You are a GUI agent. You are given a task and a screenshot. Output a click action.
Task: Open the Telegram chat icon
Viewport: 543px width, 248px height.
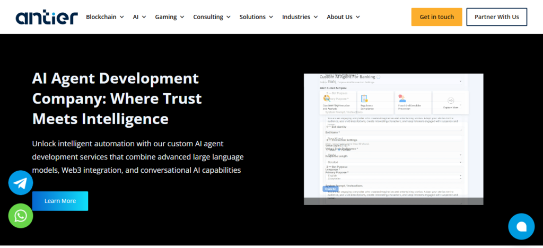(x=21, y=183)
